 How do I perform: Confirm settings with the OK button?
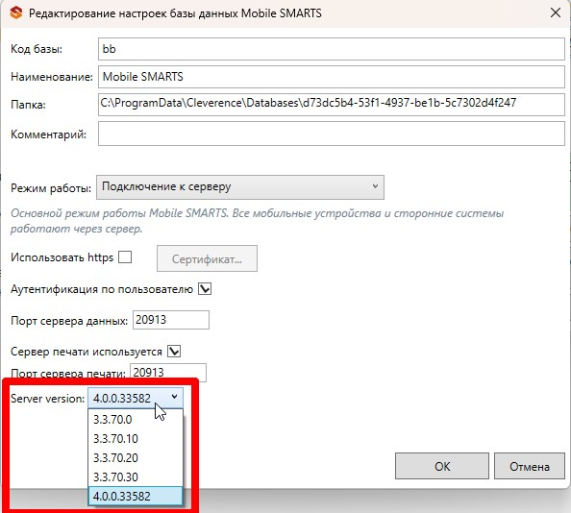pos(442,466)
